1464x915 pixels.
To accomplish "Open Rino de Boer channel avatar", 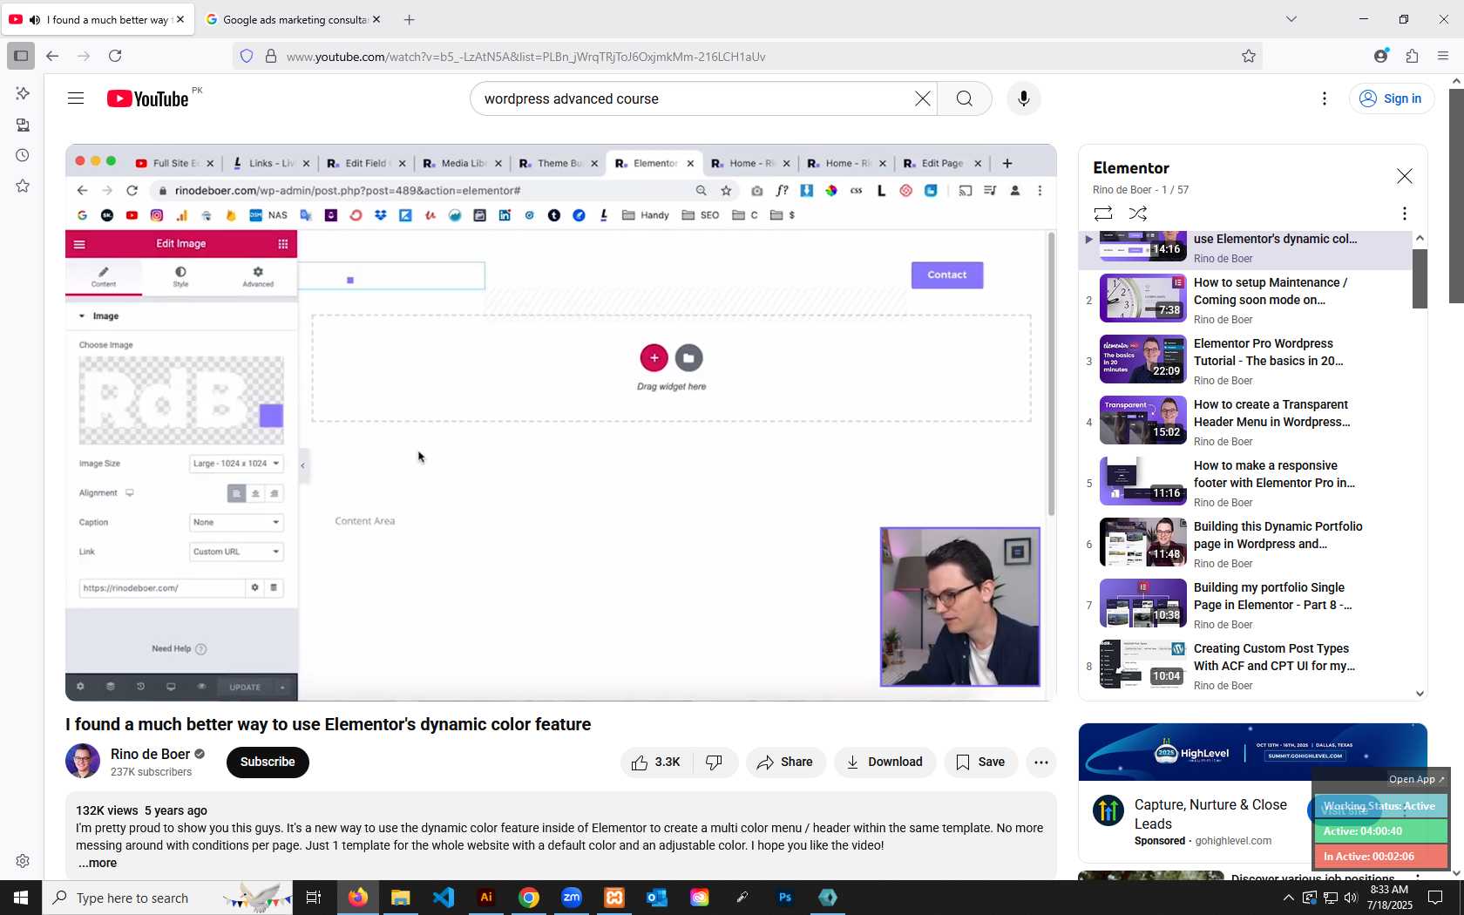I will tap(83, 761).
